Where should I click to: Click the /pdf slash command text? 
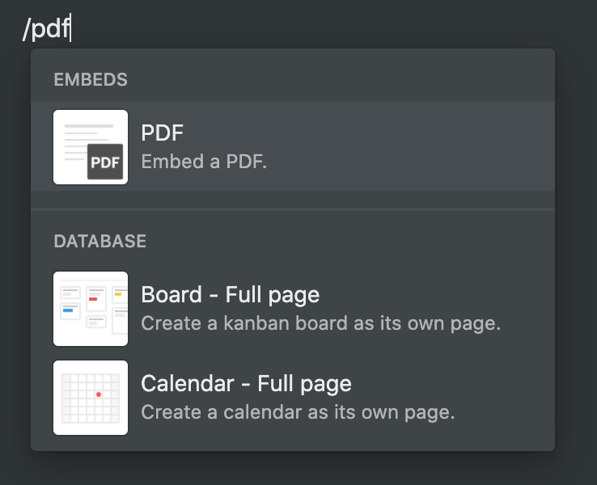[x=46, y=28]
